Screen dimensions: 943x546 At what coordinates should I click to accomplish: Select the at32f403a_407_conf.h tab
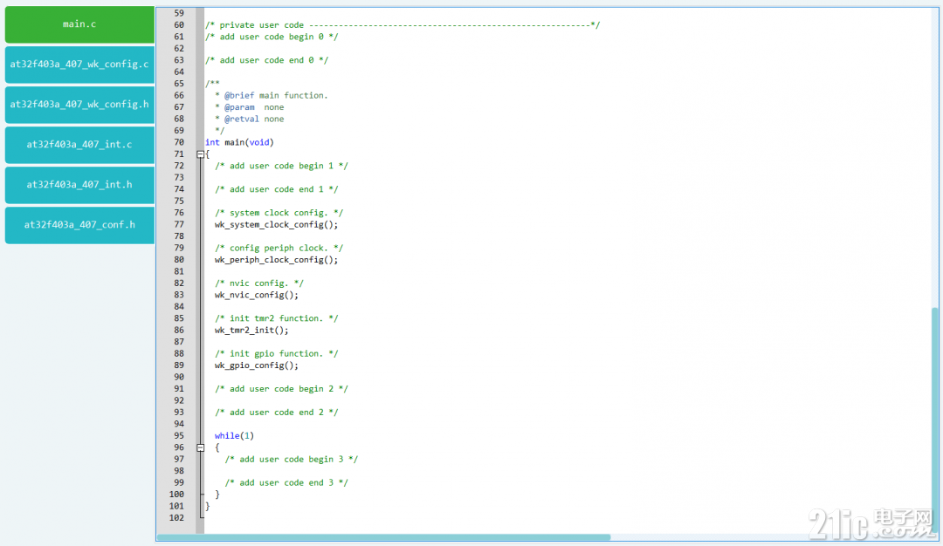[79, 225]
